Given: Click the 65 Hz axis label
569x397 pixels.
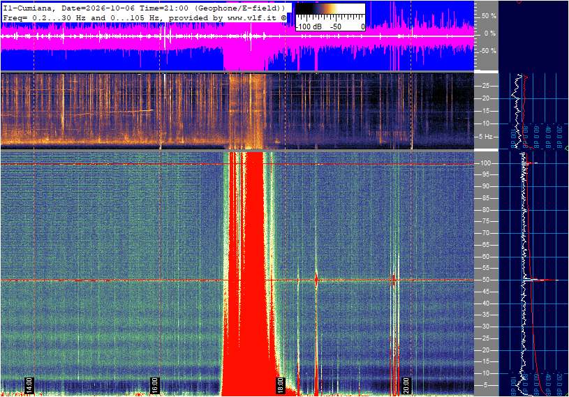Looking at the screenshot, I should point(485,245).
